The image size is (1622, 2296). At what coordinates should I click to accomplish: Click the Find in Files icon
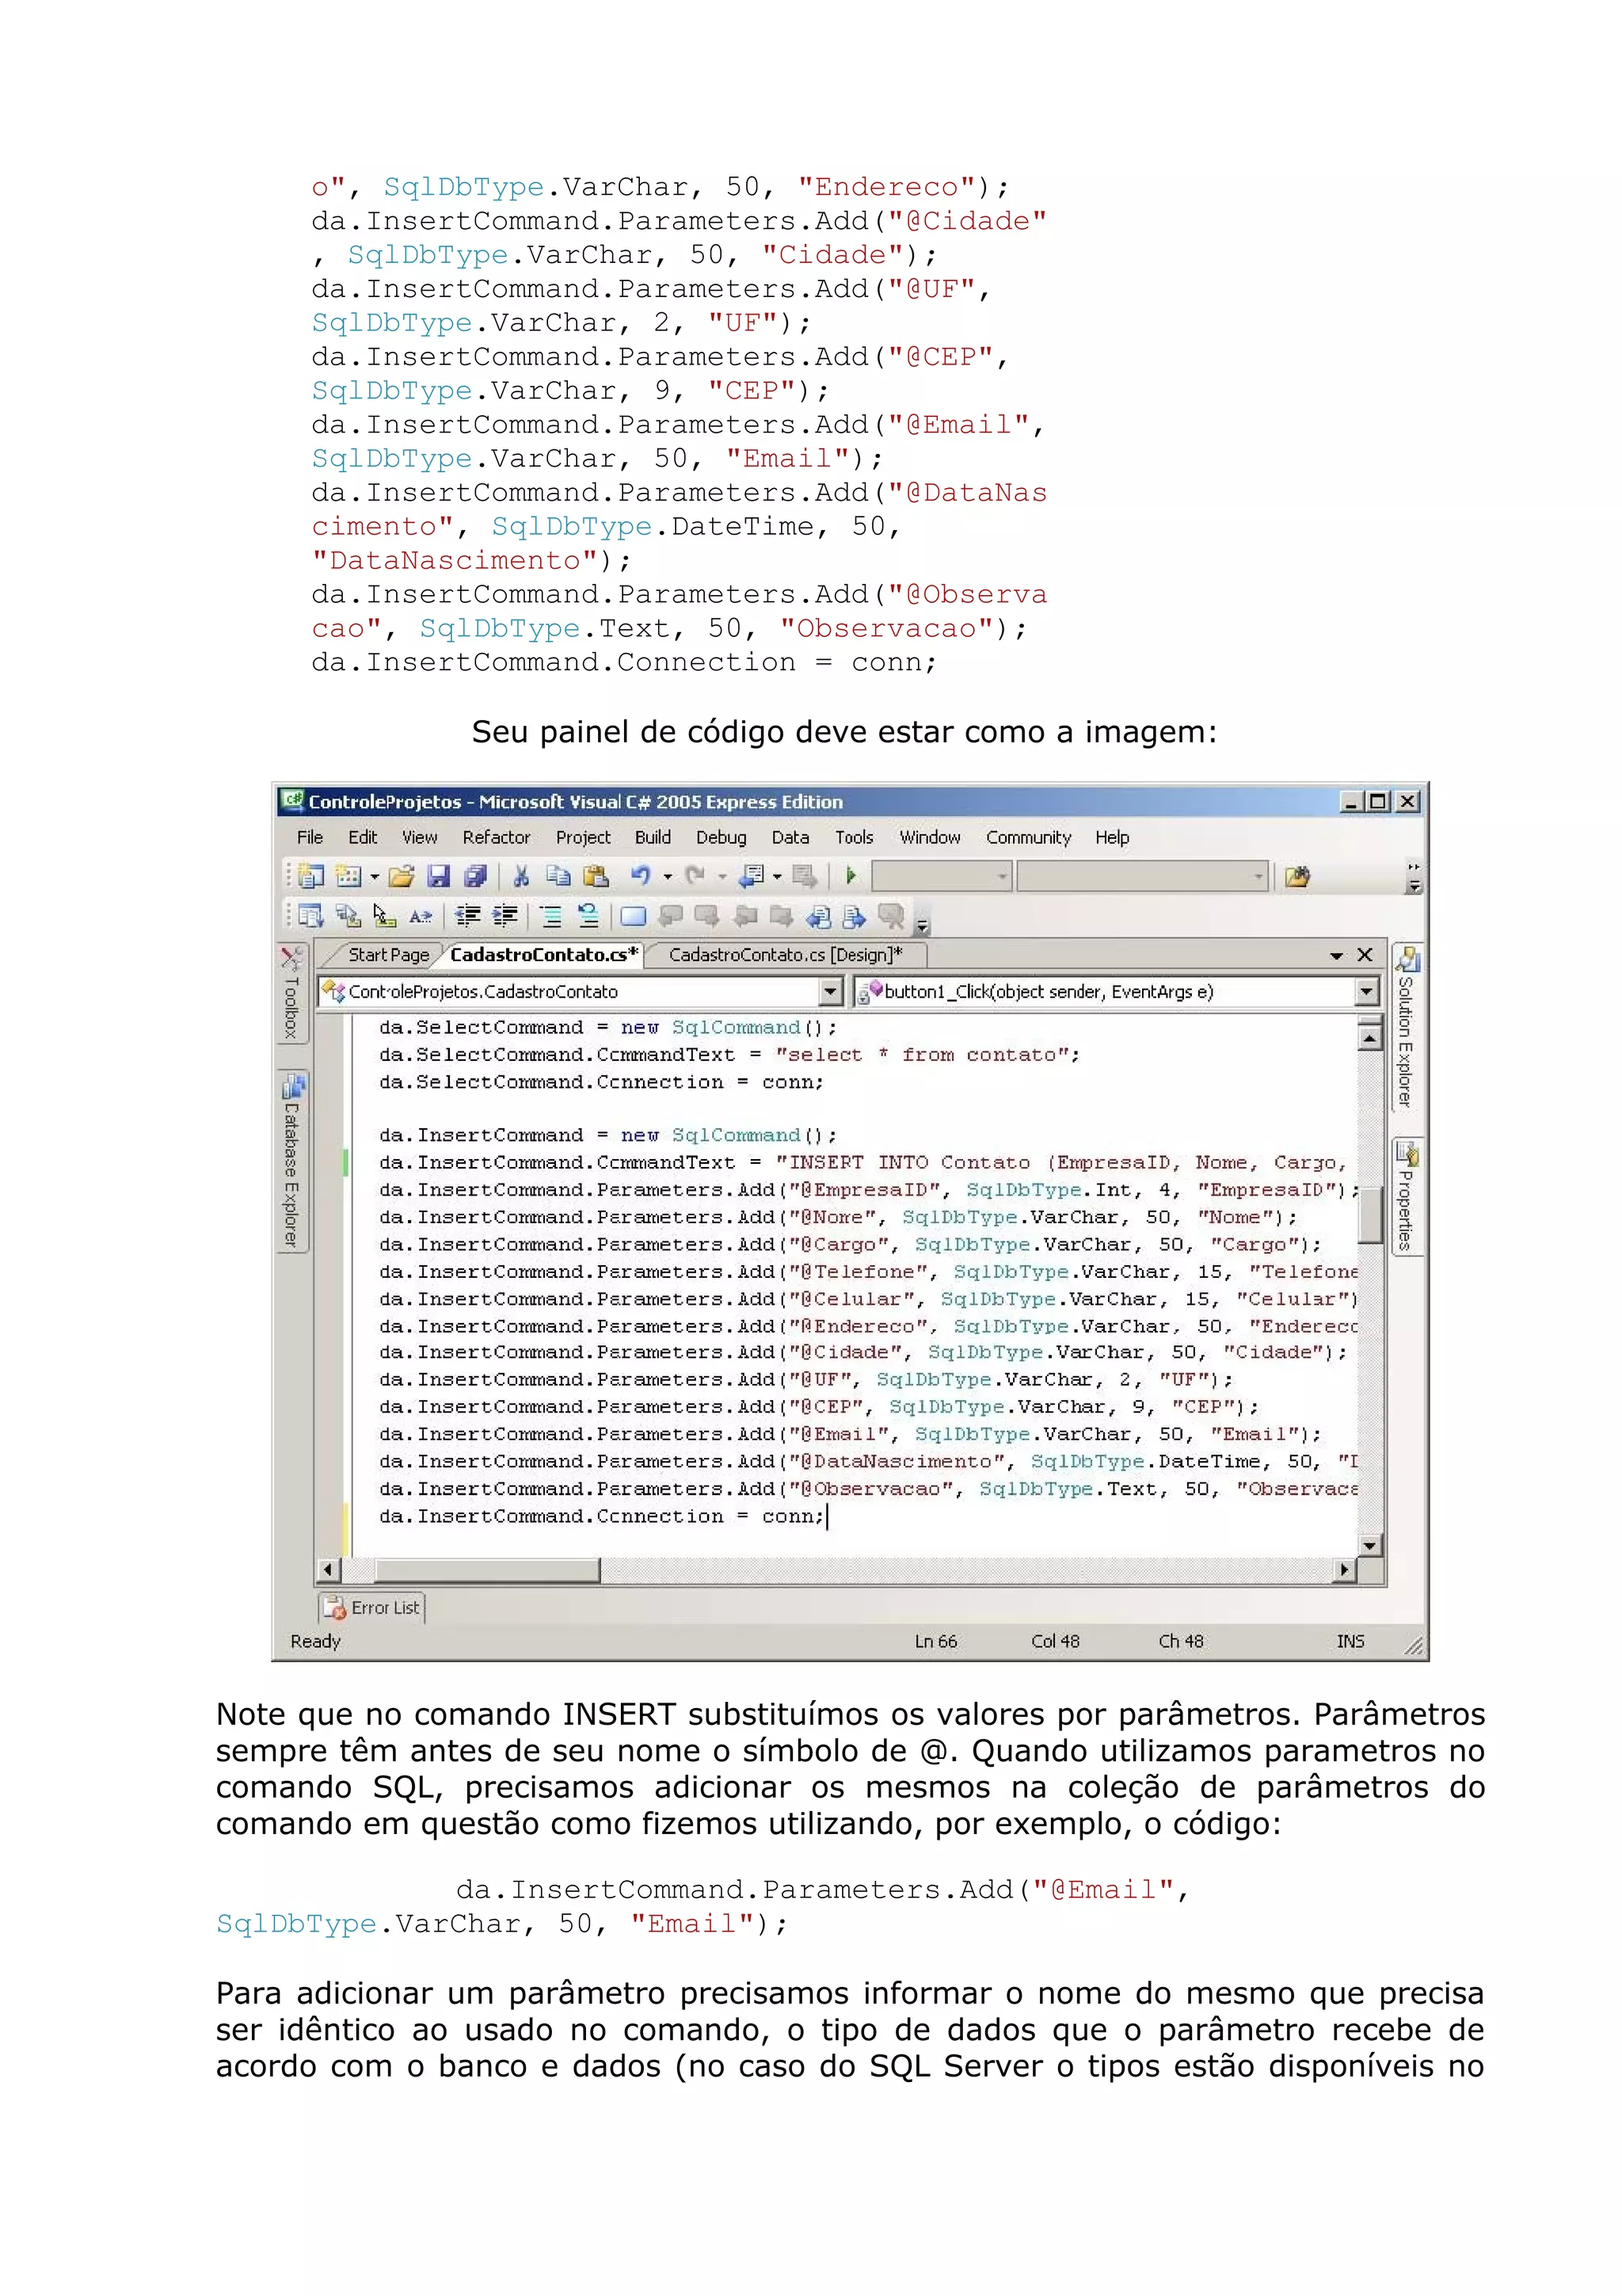(1296, 877)
